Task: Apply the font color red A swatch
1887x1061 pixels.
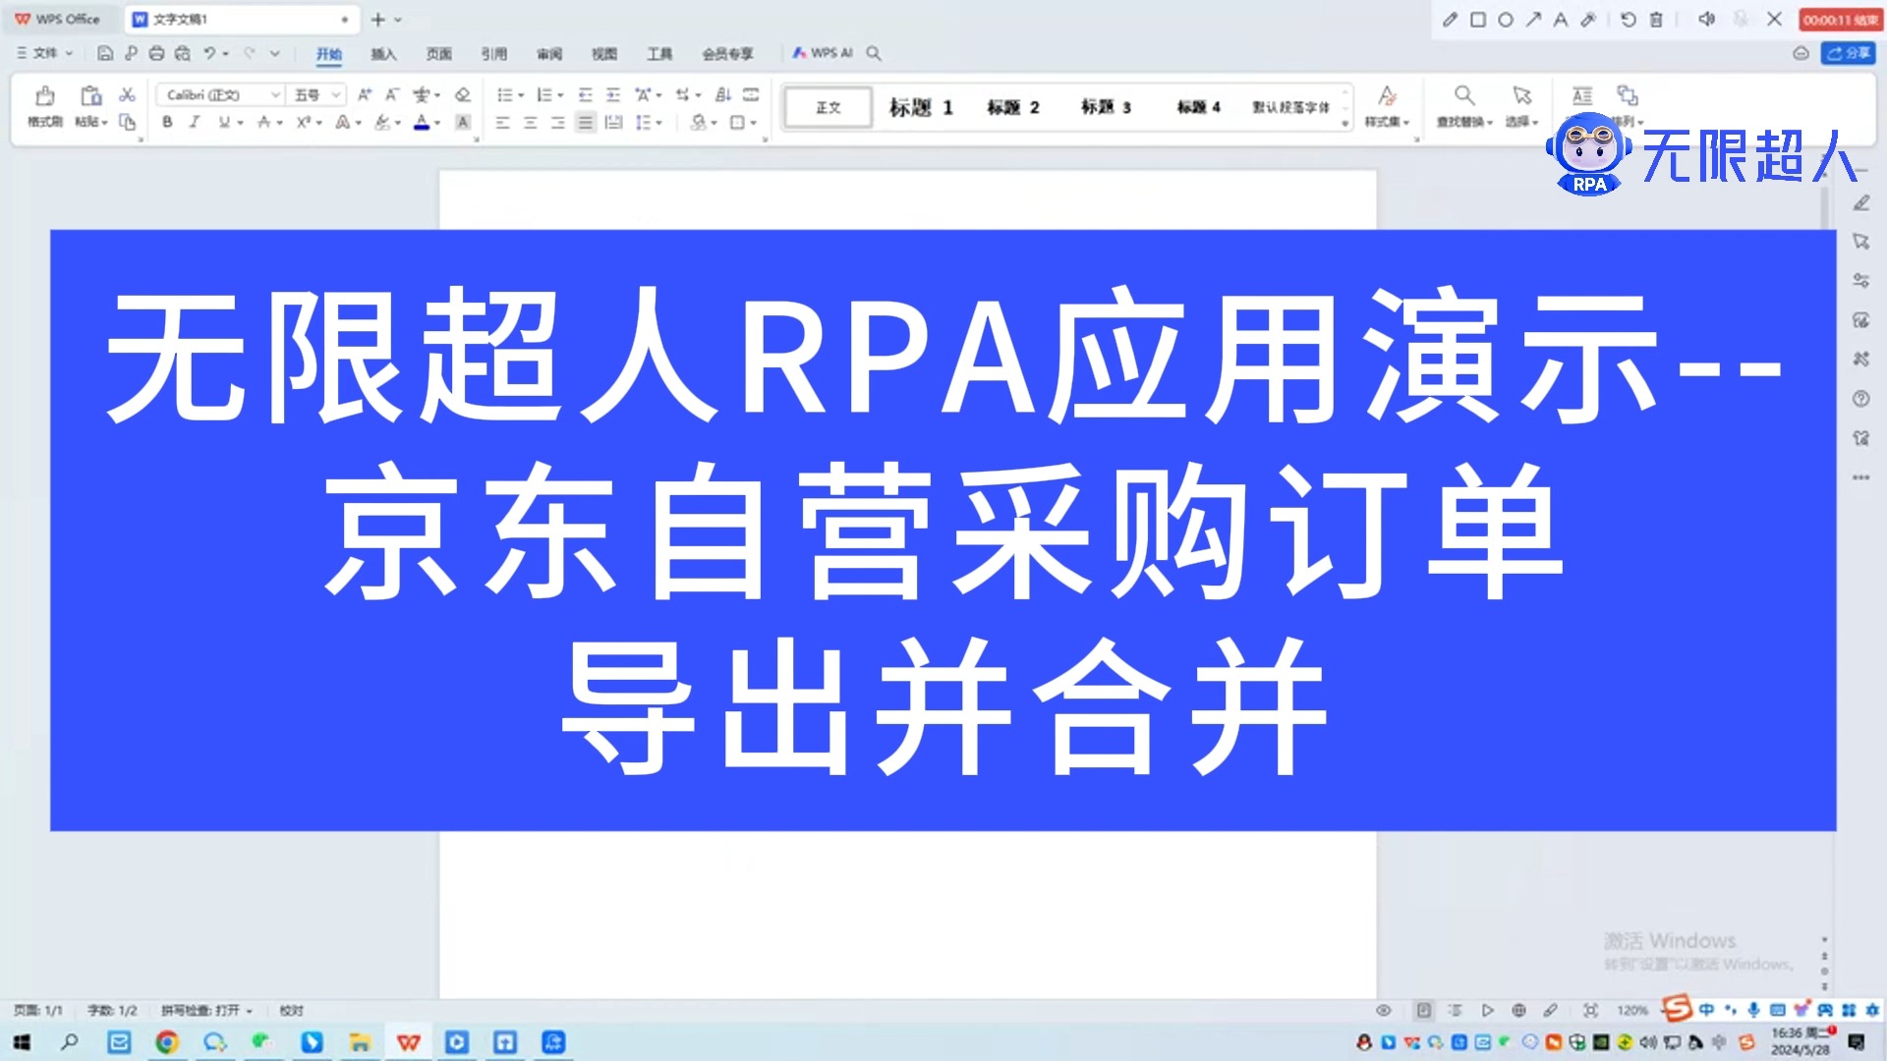Action: tap(422, 123)
